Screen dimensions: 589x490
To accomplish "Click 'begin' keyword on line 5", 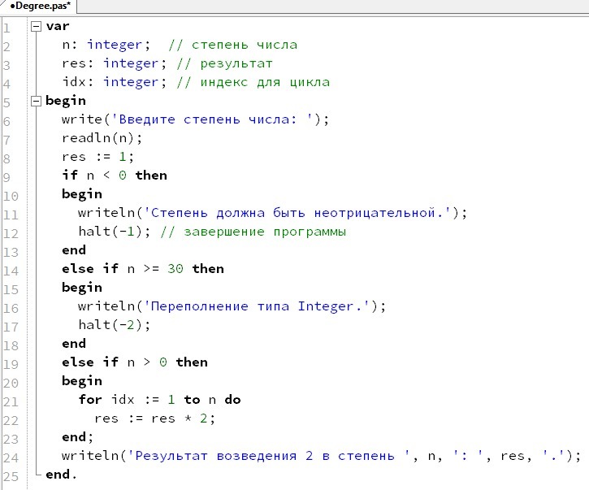I will [66, 101].
